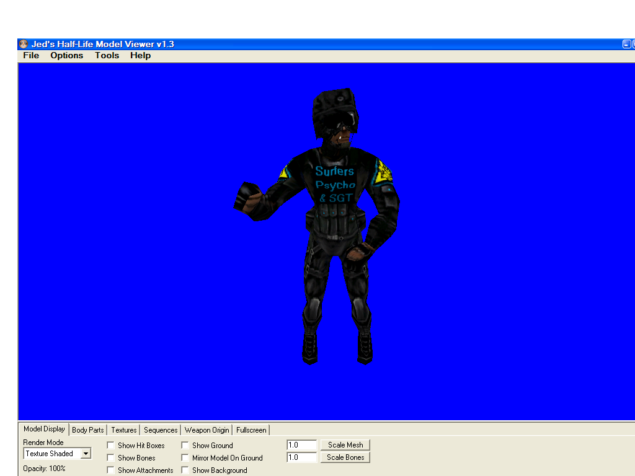Click the Render Mode label
635x476 pixels.
(x=43, y=443)
